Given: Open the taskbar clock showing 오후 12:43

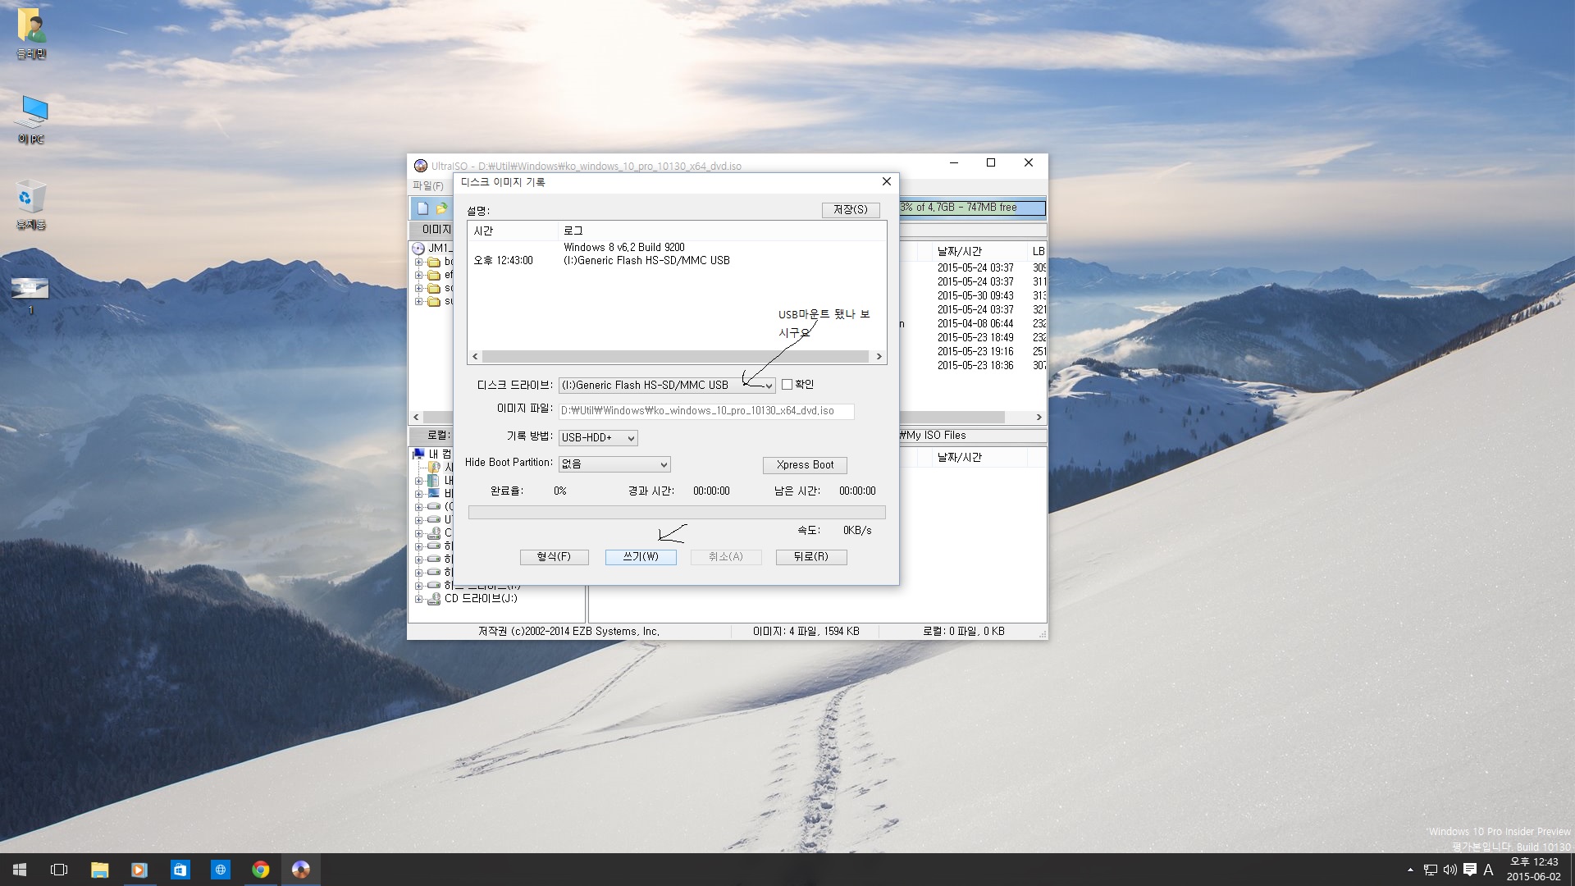Looking at the screenshot, I should click(x=1534, y=870).
